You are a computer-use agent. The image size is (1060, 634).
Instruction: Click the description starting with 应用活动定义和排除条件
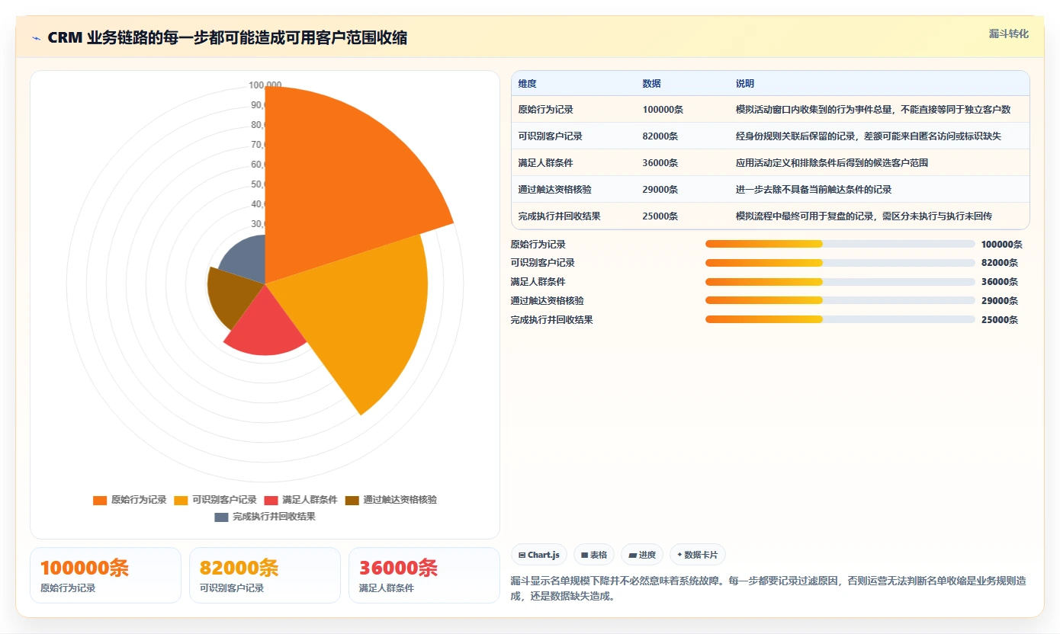pyautogui.click(x=831, y=163)
